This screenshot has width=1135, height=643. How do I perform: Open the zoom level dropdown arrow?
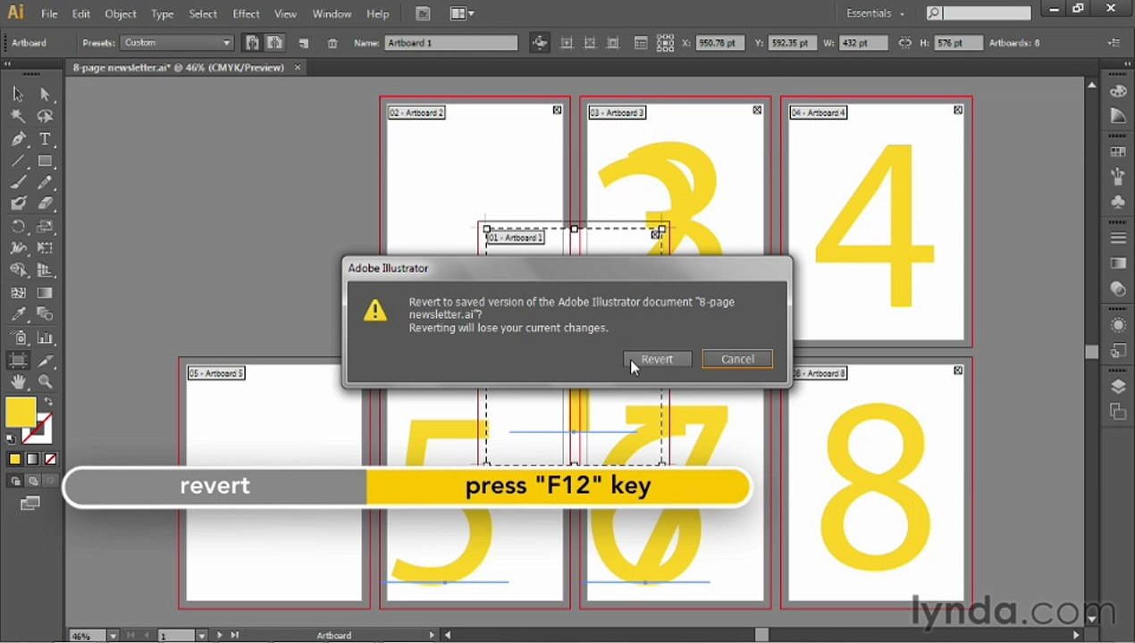[113, 636]
